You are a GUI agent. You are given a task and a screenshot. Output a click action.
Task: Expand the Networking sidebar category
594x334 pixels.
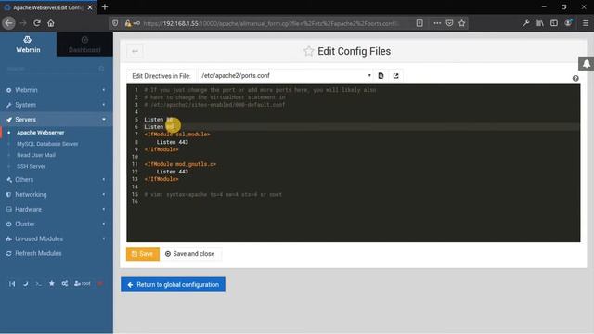click(56, 194)
